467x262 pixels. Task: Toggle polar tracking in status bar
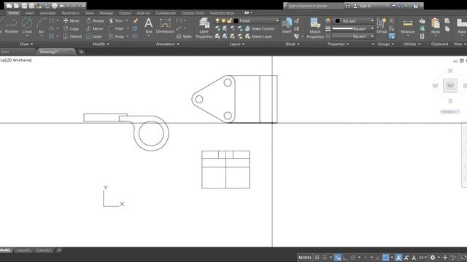pos(353,258)
